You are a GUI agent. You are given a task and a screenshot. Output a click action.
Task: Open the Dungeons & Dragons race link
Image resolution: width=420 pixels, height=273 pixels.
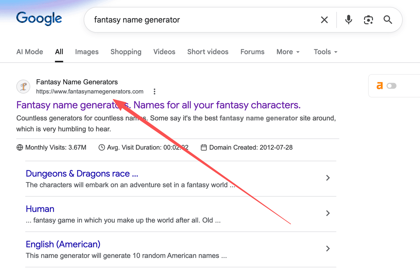click(82, 174)
